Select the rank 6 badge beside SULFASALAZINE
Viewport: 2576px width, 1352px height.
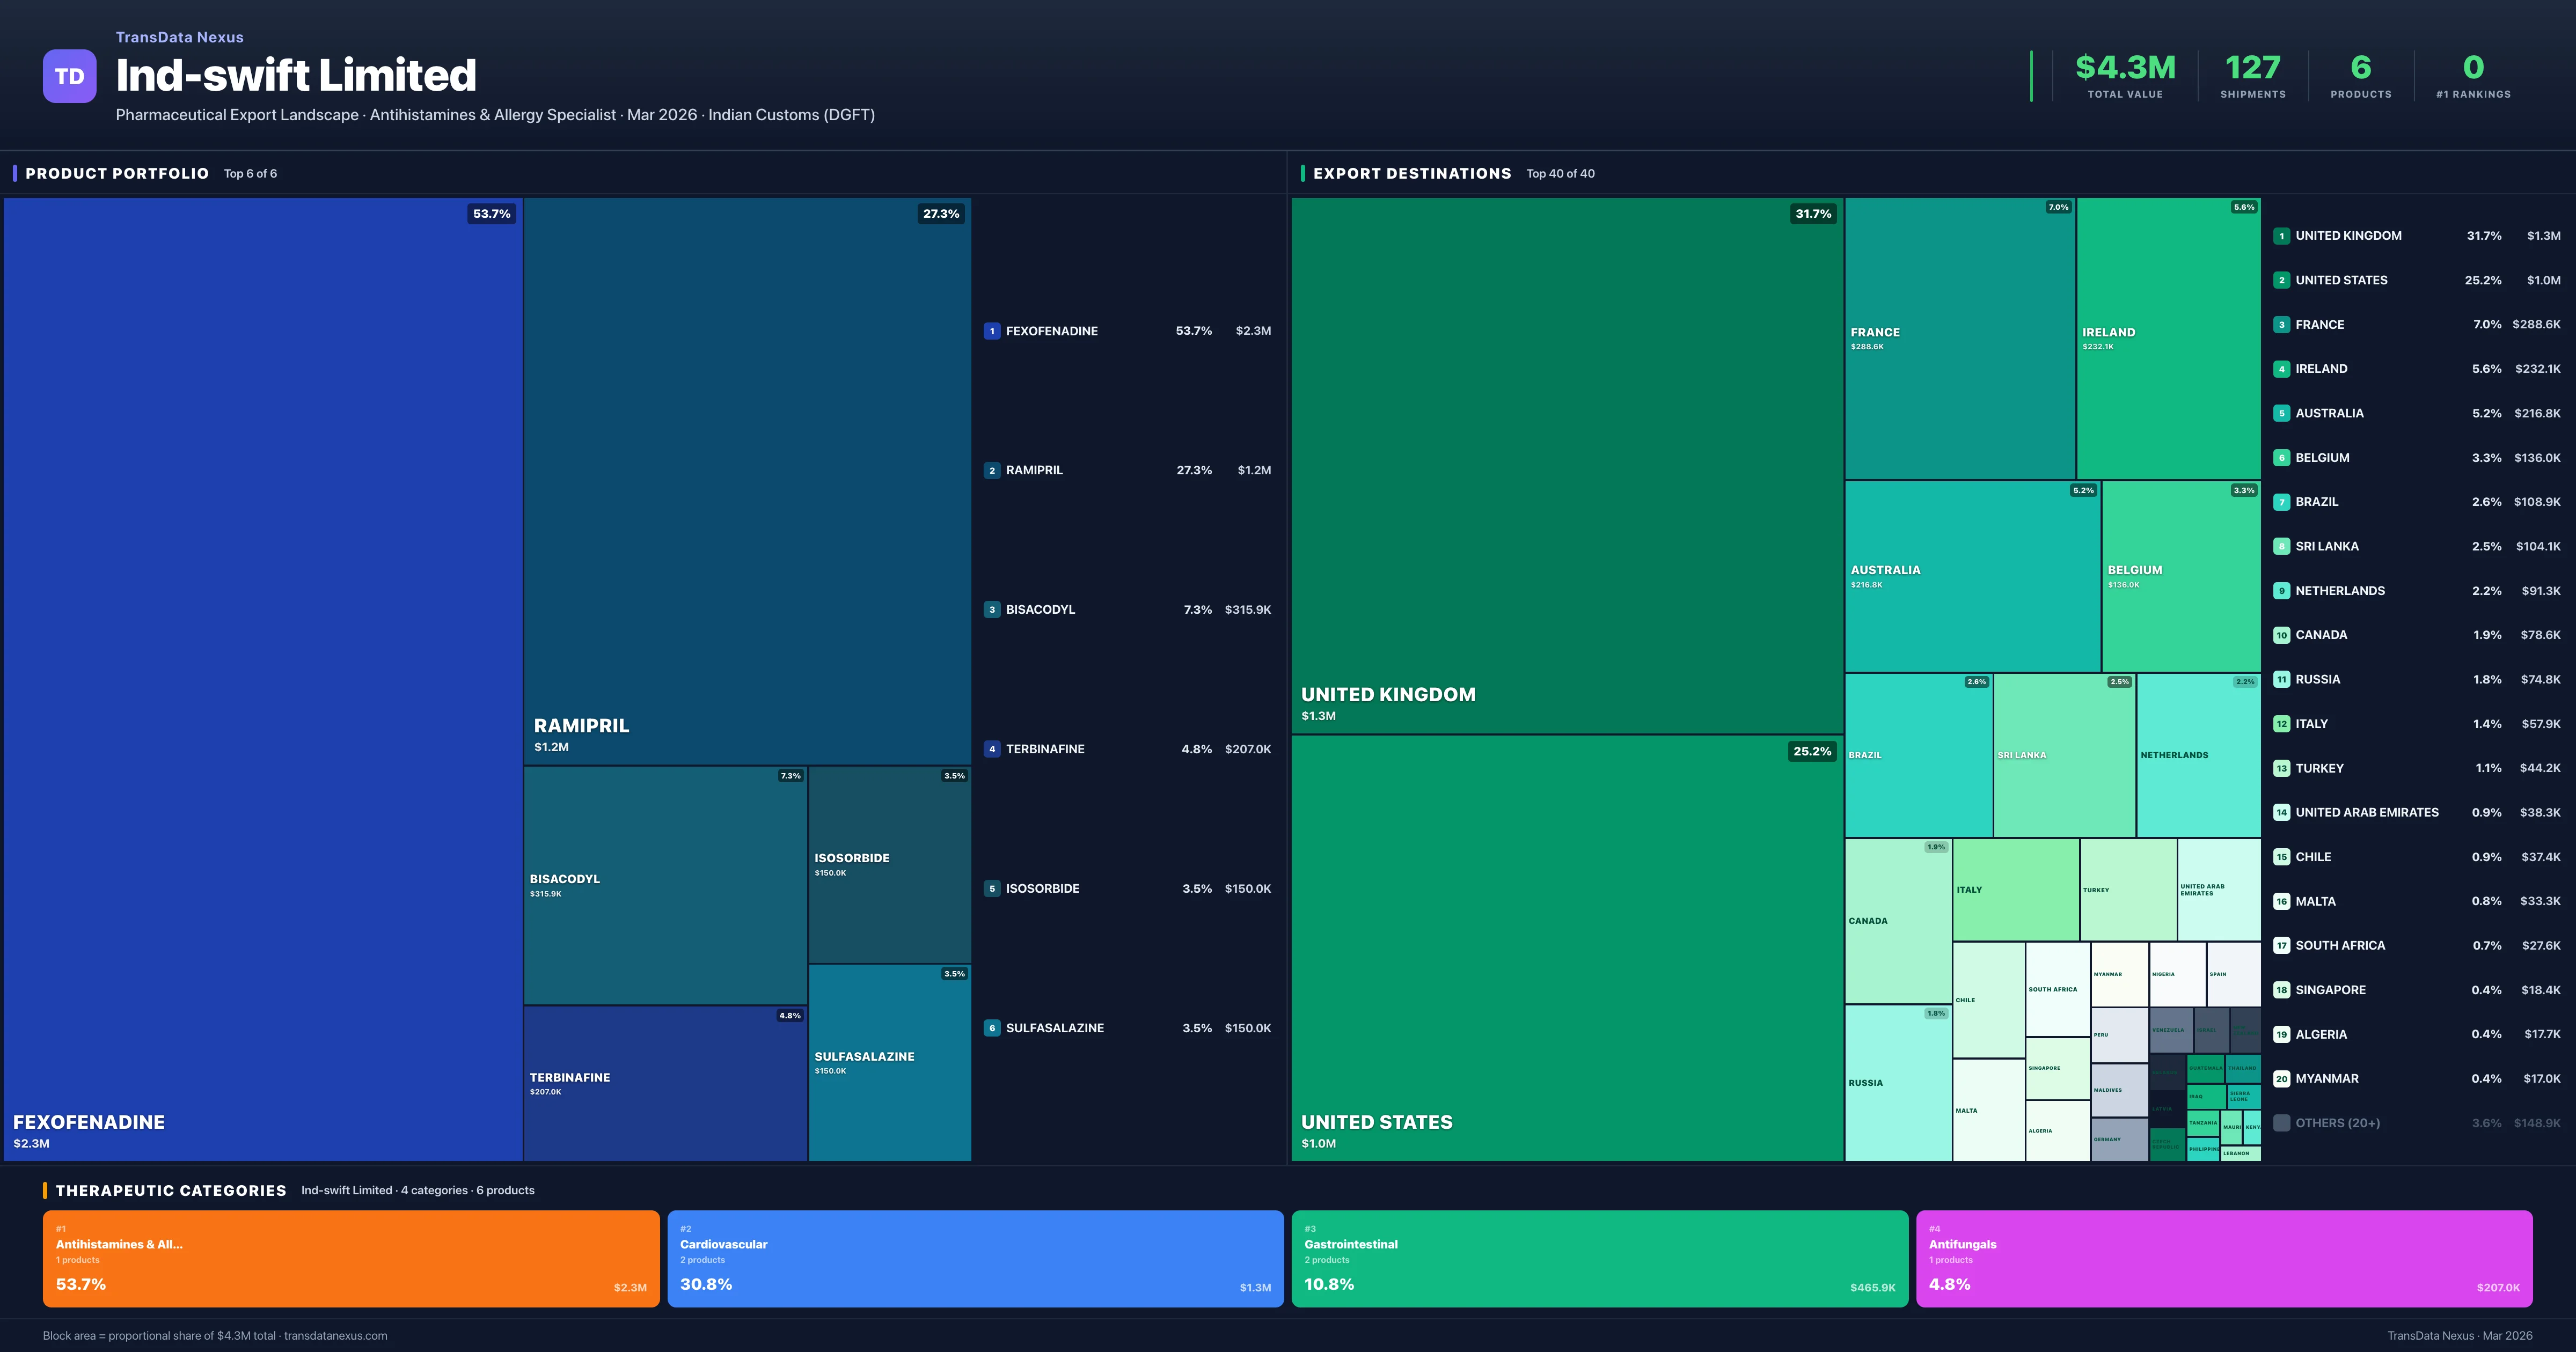[991, 1027]
